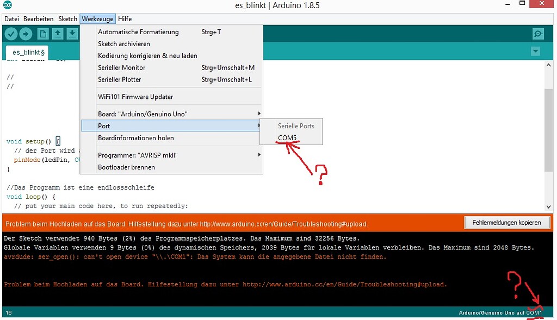Choose Bootloader brennen
The width and height of the screenshot is (557, 320).
click(x=172, y=167)
